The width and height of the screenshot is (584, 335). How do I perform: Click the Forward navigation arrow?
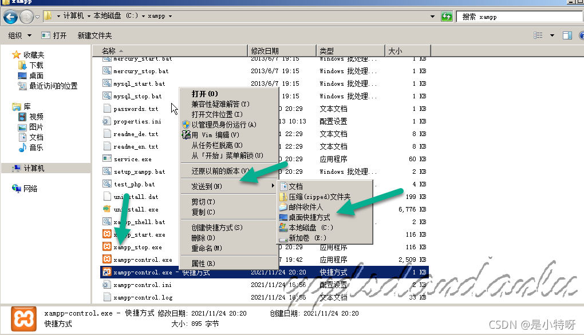pos(26,17)
